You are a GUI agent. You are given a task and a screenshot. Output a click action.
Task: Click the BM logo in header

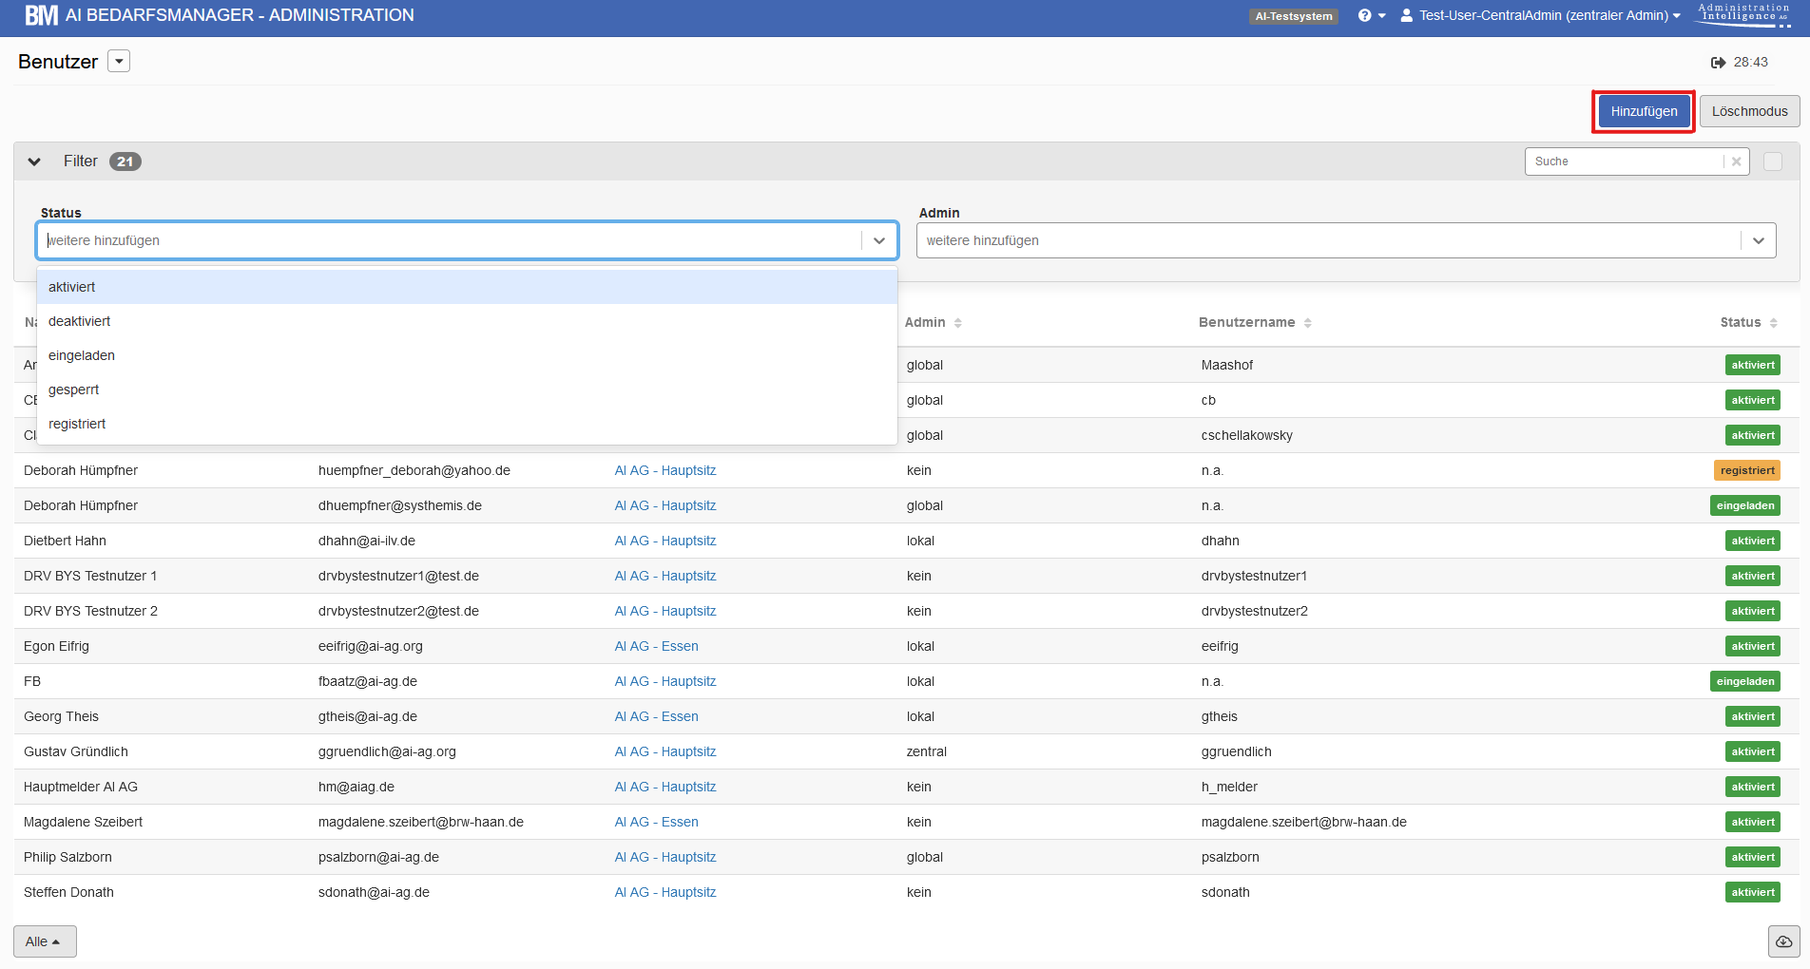41,15
